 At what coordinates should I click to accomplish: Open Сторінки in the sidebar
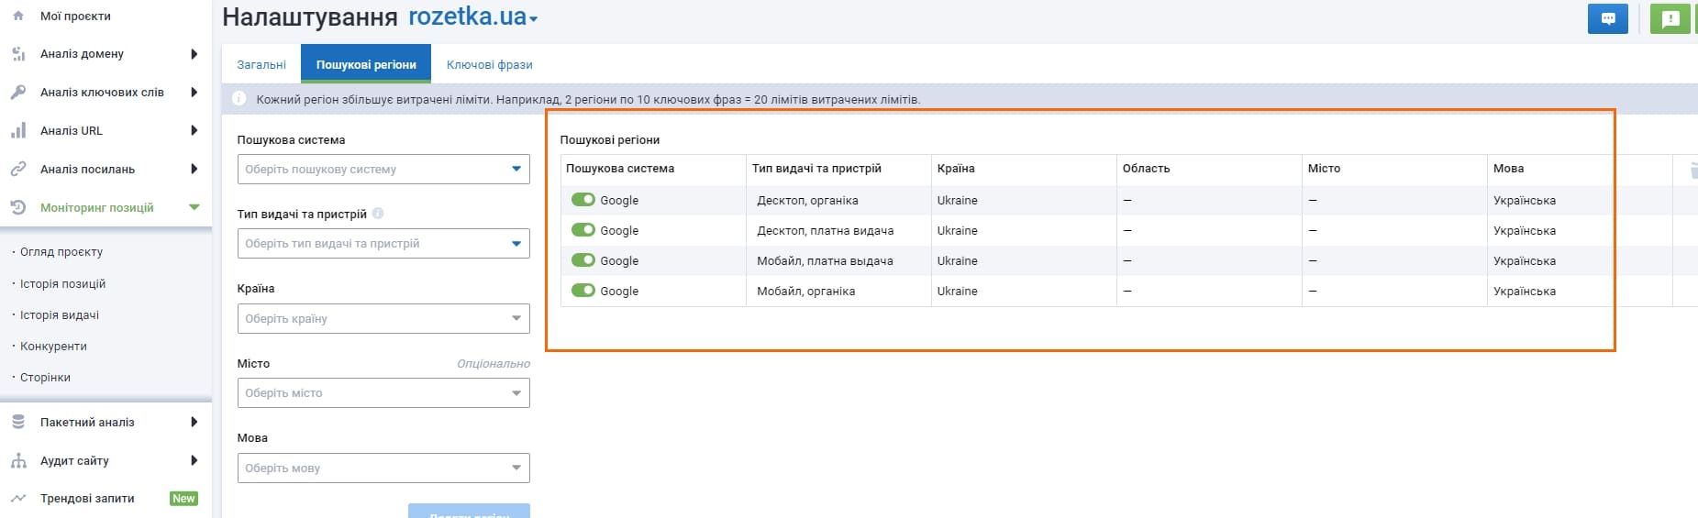click(45, 378)
